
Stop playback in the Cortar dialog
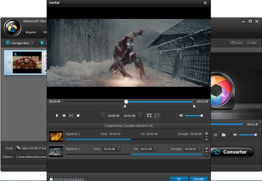pyautogui.click(x=78, y=116)
